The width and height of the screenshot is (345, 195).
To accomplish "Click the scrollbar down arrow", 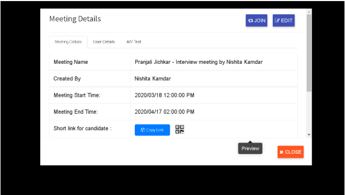I will [309, 134].
